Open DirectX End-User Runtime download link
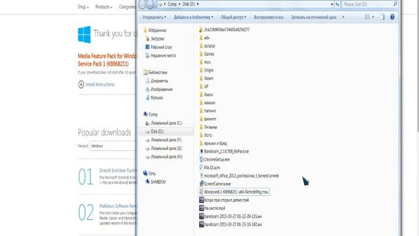419x236 pixels. [118, 170]
